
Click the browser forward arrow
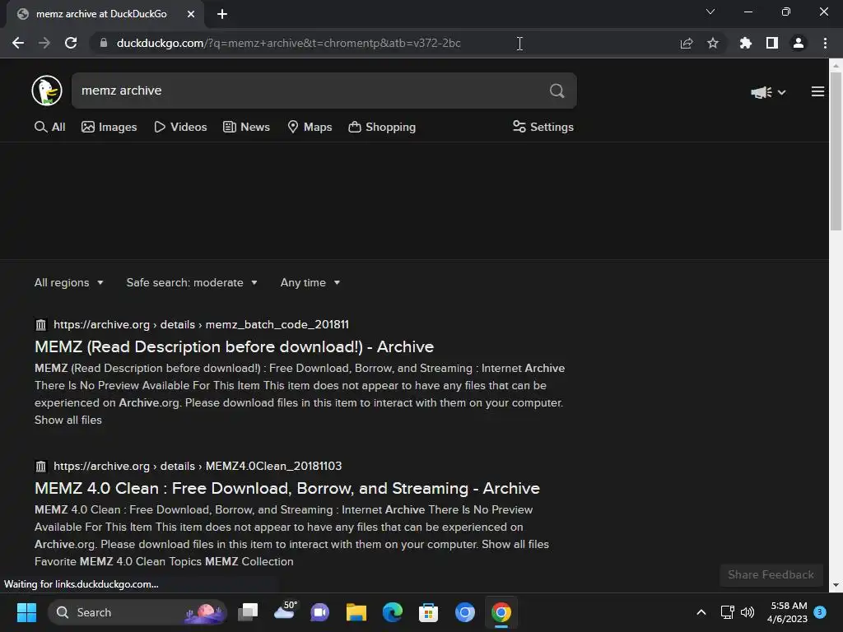tap(44, 43)
